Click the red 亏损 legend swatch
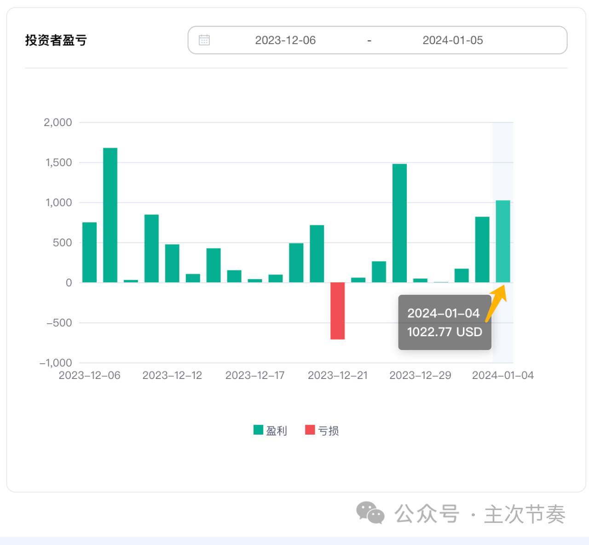Screen dimensions: 589x545 pos(310,430)
